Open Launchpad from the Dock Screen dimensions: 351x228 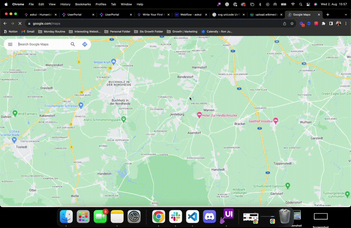click(83, 216)
